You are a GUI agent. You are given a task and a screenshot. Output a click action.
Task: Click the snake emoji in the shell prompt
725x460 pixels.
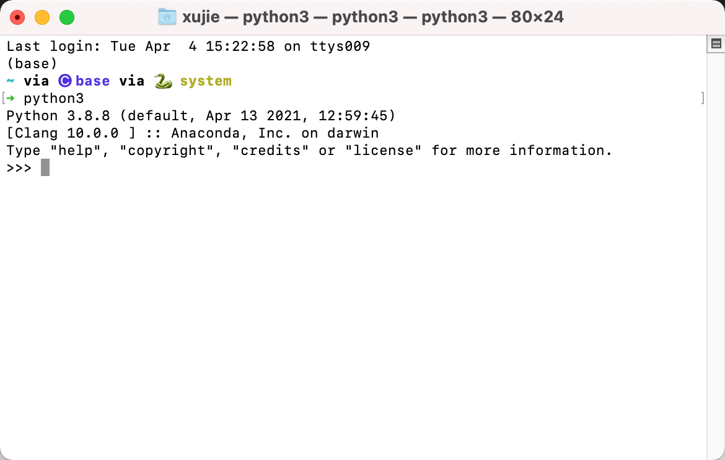(162, 81)
